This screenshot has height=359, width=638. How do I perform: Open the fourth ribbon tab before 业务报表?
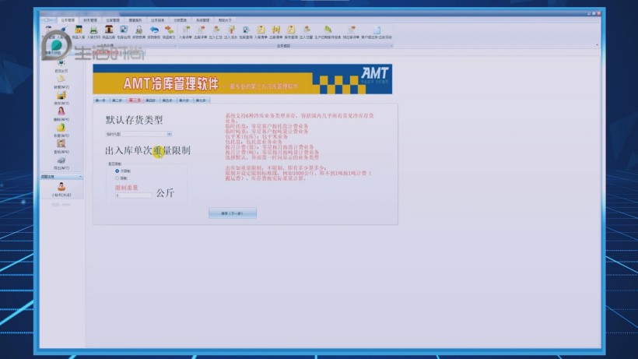tap(135, 20)
